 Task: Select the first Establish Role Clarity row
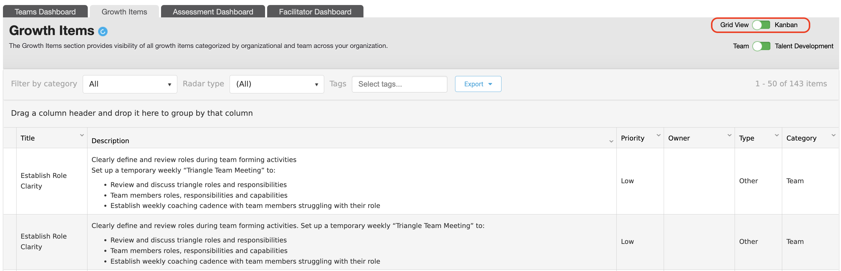coord(420,181)
